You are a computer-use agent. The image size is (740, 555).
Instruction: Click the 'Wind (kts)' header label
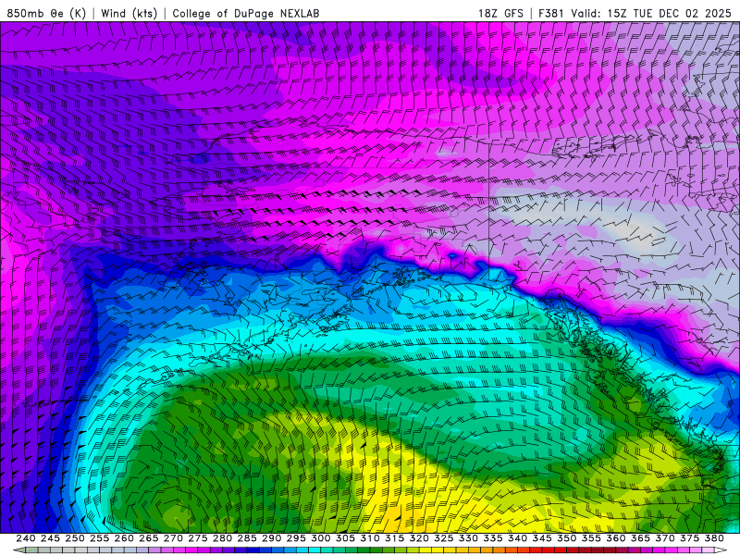(129, 13)
